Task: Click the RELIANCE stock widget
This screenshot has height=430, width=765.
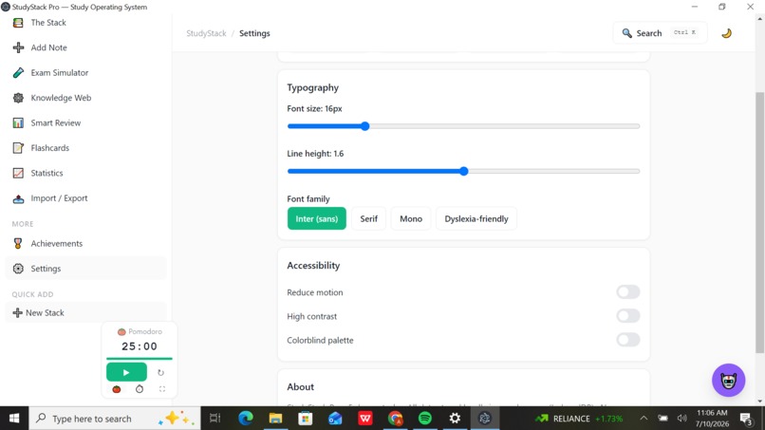Action: pos(579,419)
